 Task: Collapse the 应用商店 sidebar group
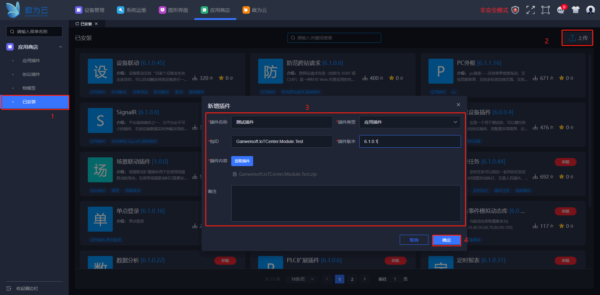[61, 47]
